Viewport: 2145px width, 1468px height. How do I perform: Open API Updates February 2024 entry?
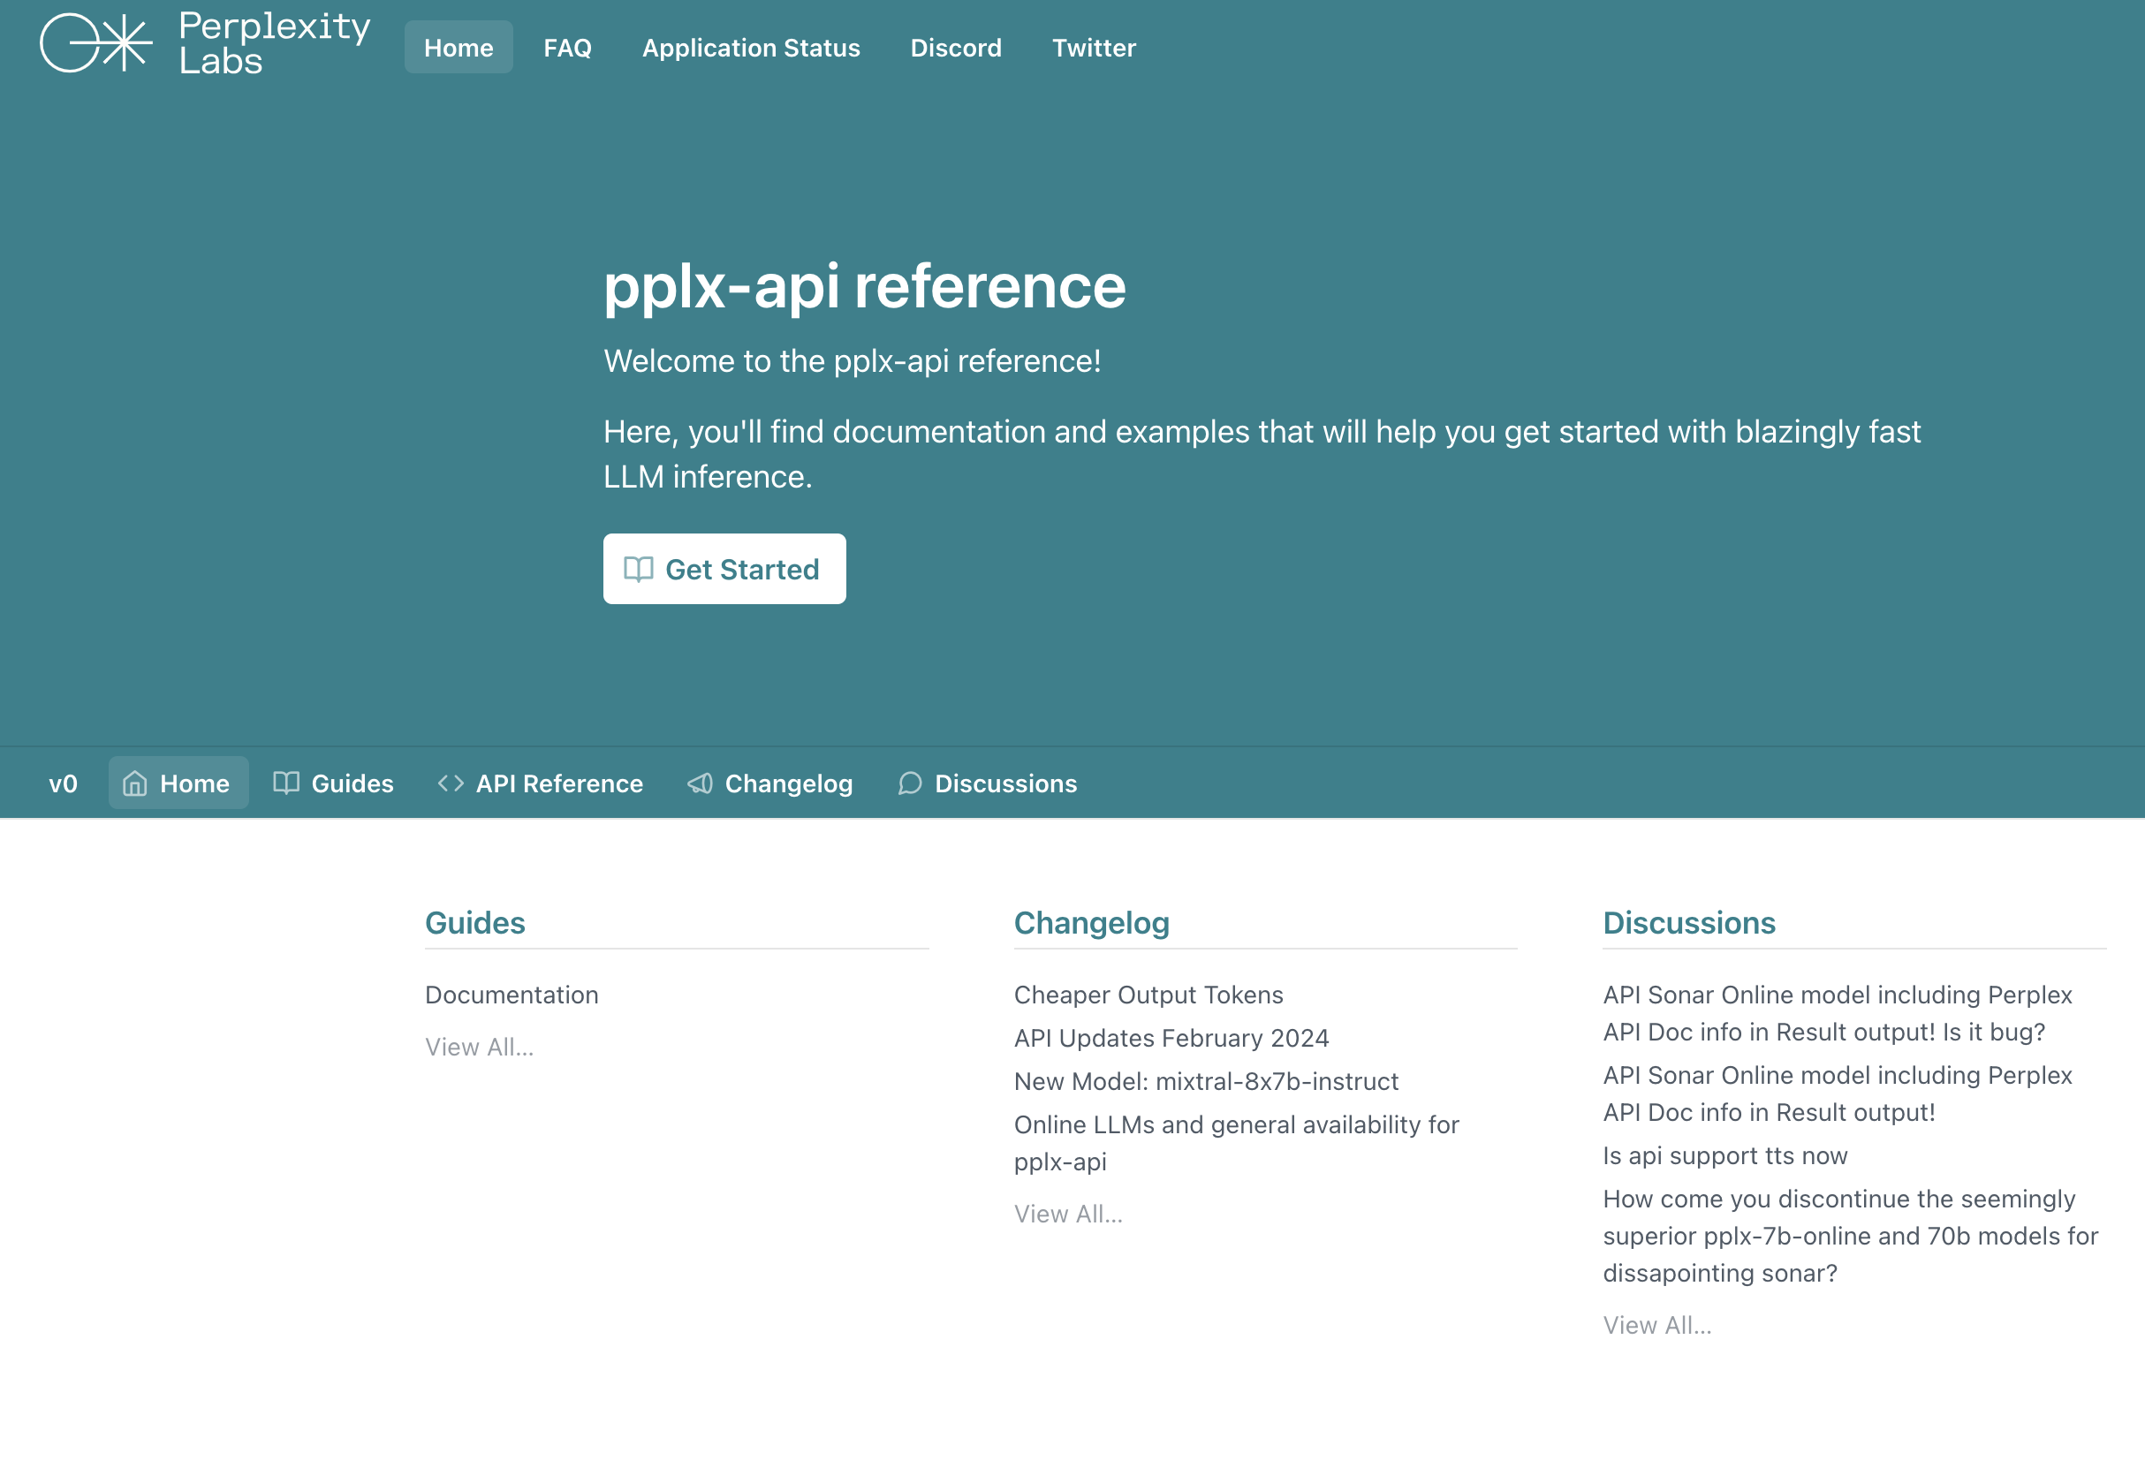[x=1171, y=1038]
